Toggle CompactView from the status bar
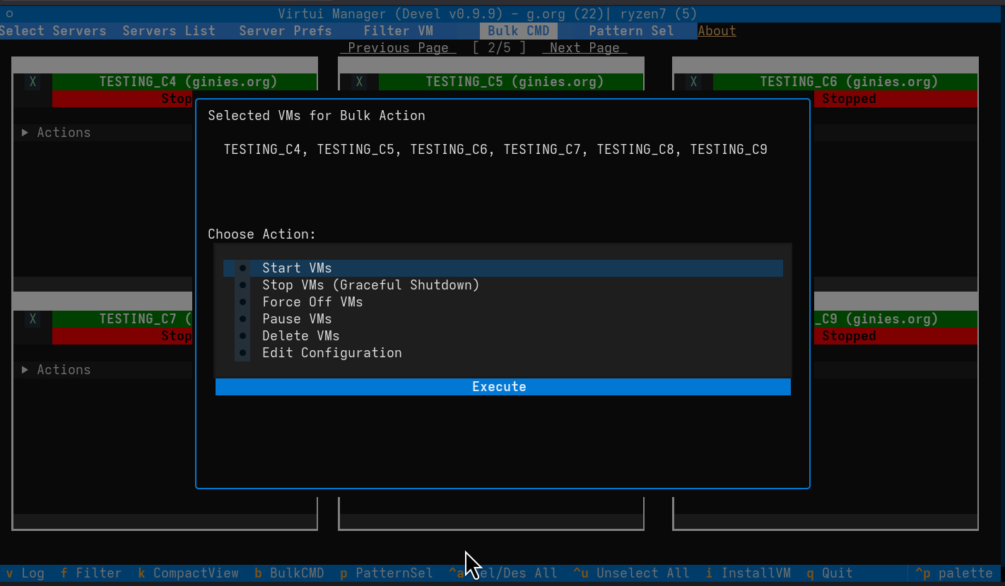1005x586 pixels. click(188, 573)
